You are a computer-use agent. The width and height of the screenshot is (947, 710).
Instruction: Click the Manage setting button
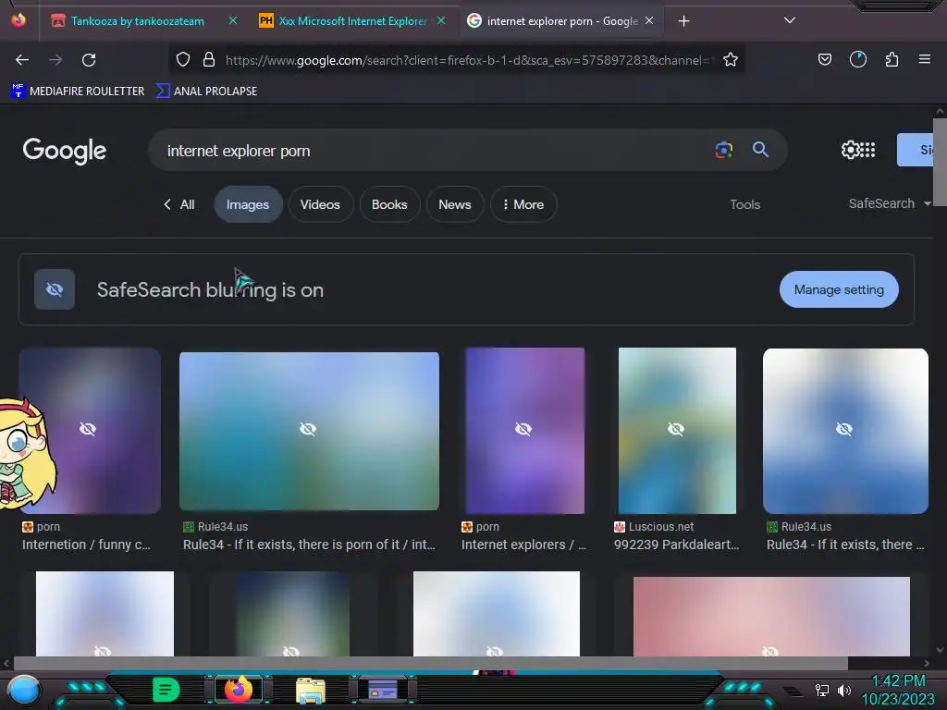839,289
